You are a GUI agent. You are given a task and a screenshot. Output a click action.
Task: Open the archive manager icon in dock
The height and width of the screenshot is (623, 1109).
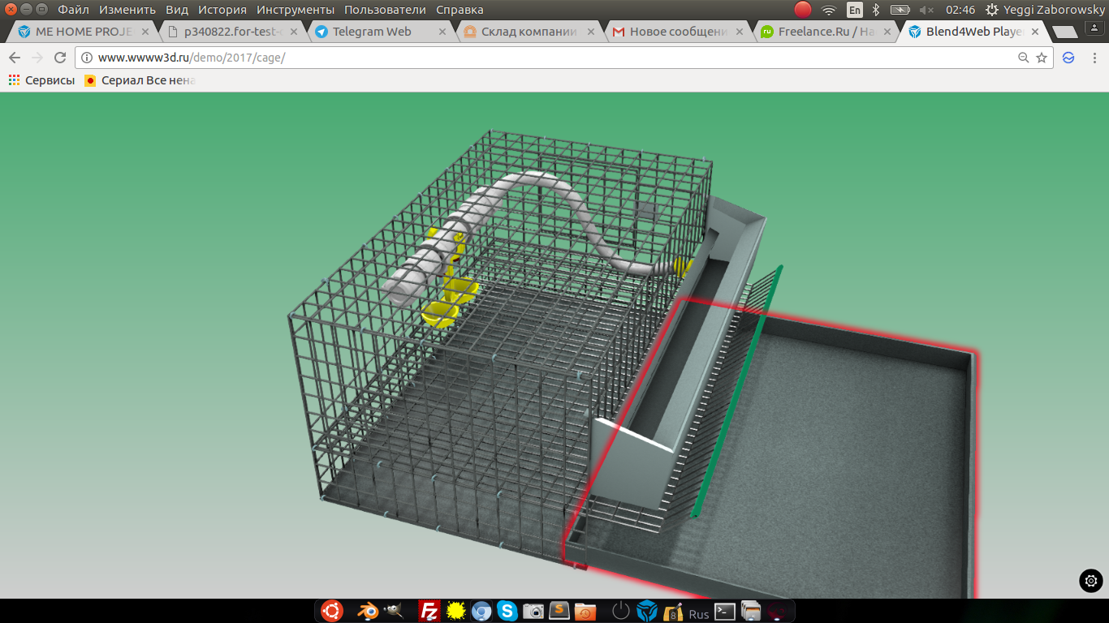pyautogui.click(x=673, y=611)
